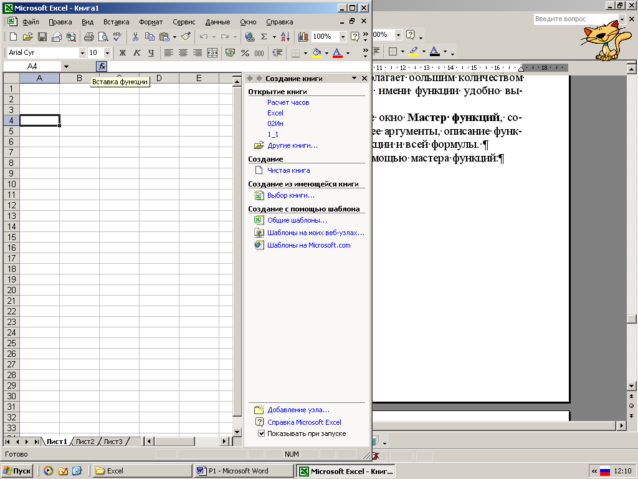Uncheck 'Показывать при запуске' checkbox

point(261,433)
